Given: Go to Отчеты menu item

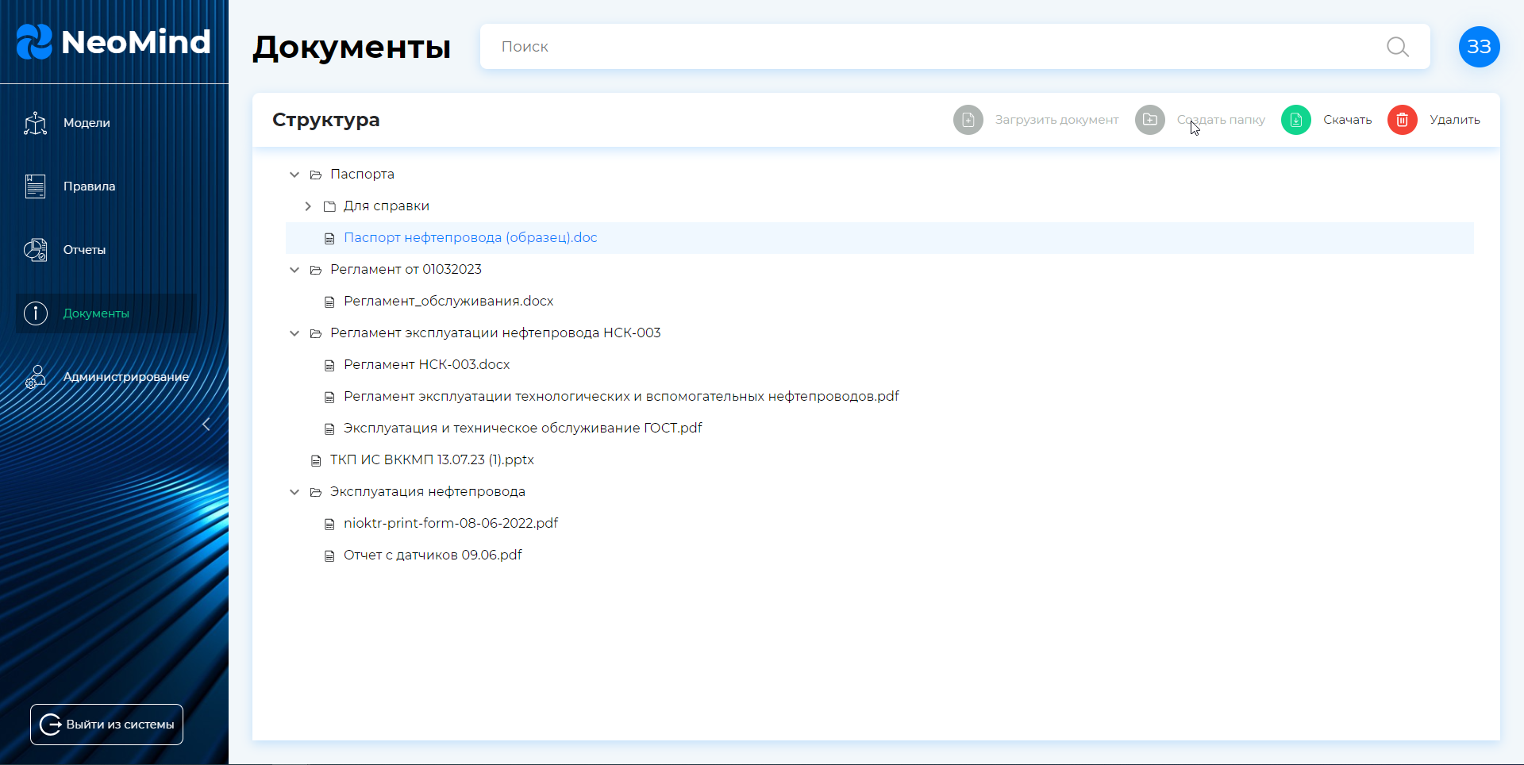Looking at the screenshot, I should coord(84,250).
